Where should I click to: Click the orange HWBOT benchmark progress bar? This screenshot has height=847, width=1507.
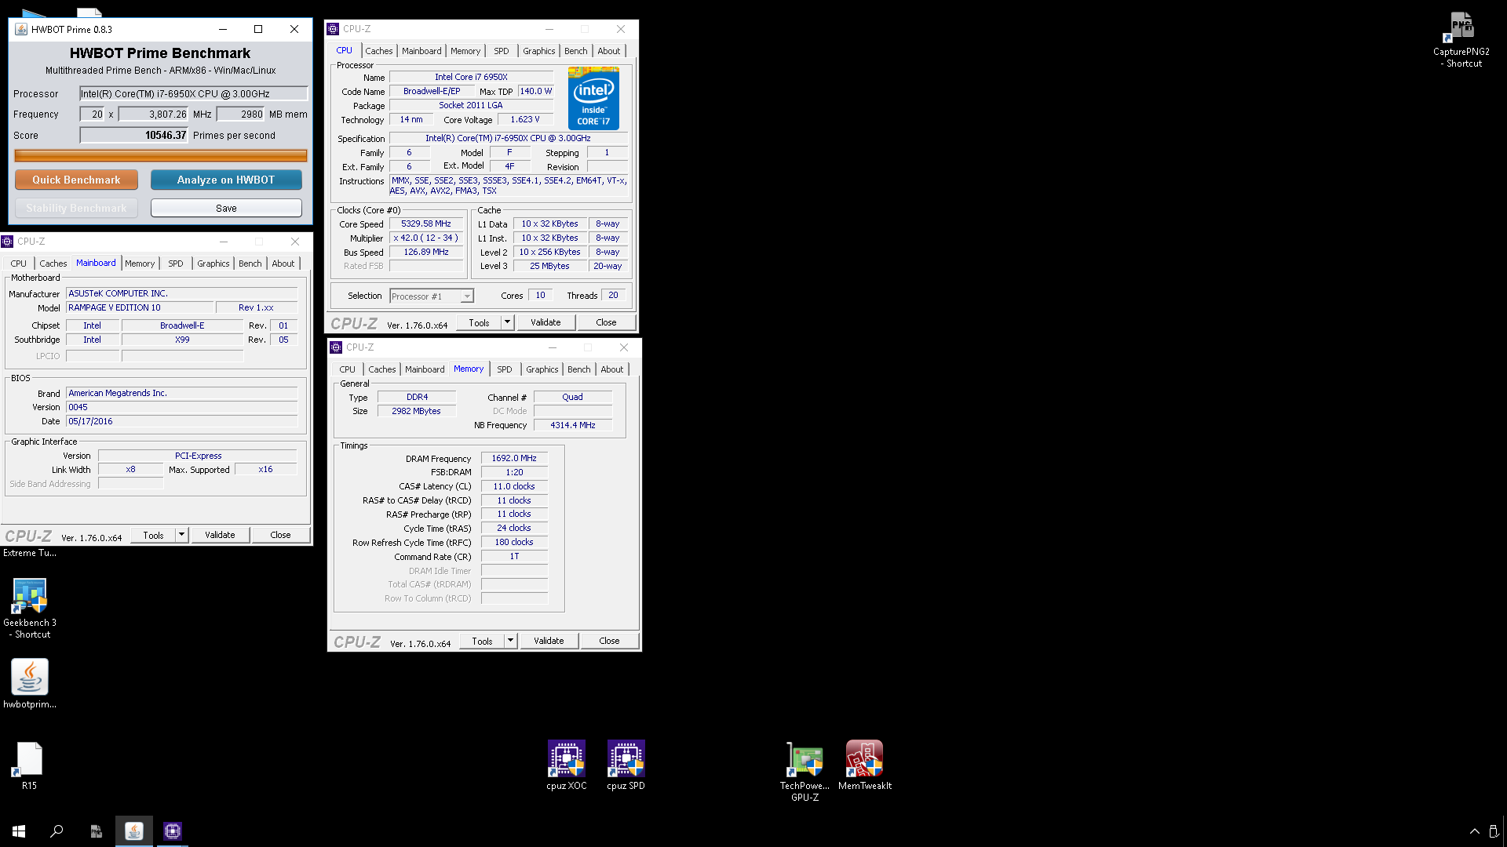pyautogui.click(x=161, y=155)
